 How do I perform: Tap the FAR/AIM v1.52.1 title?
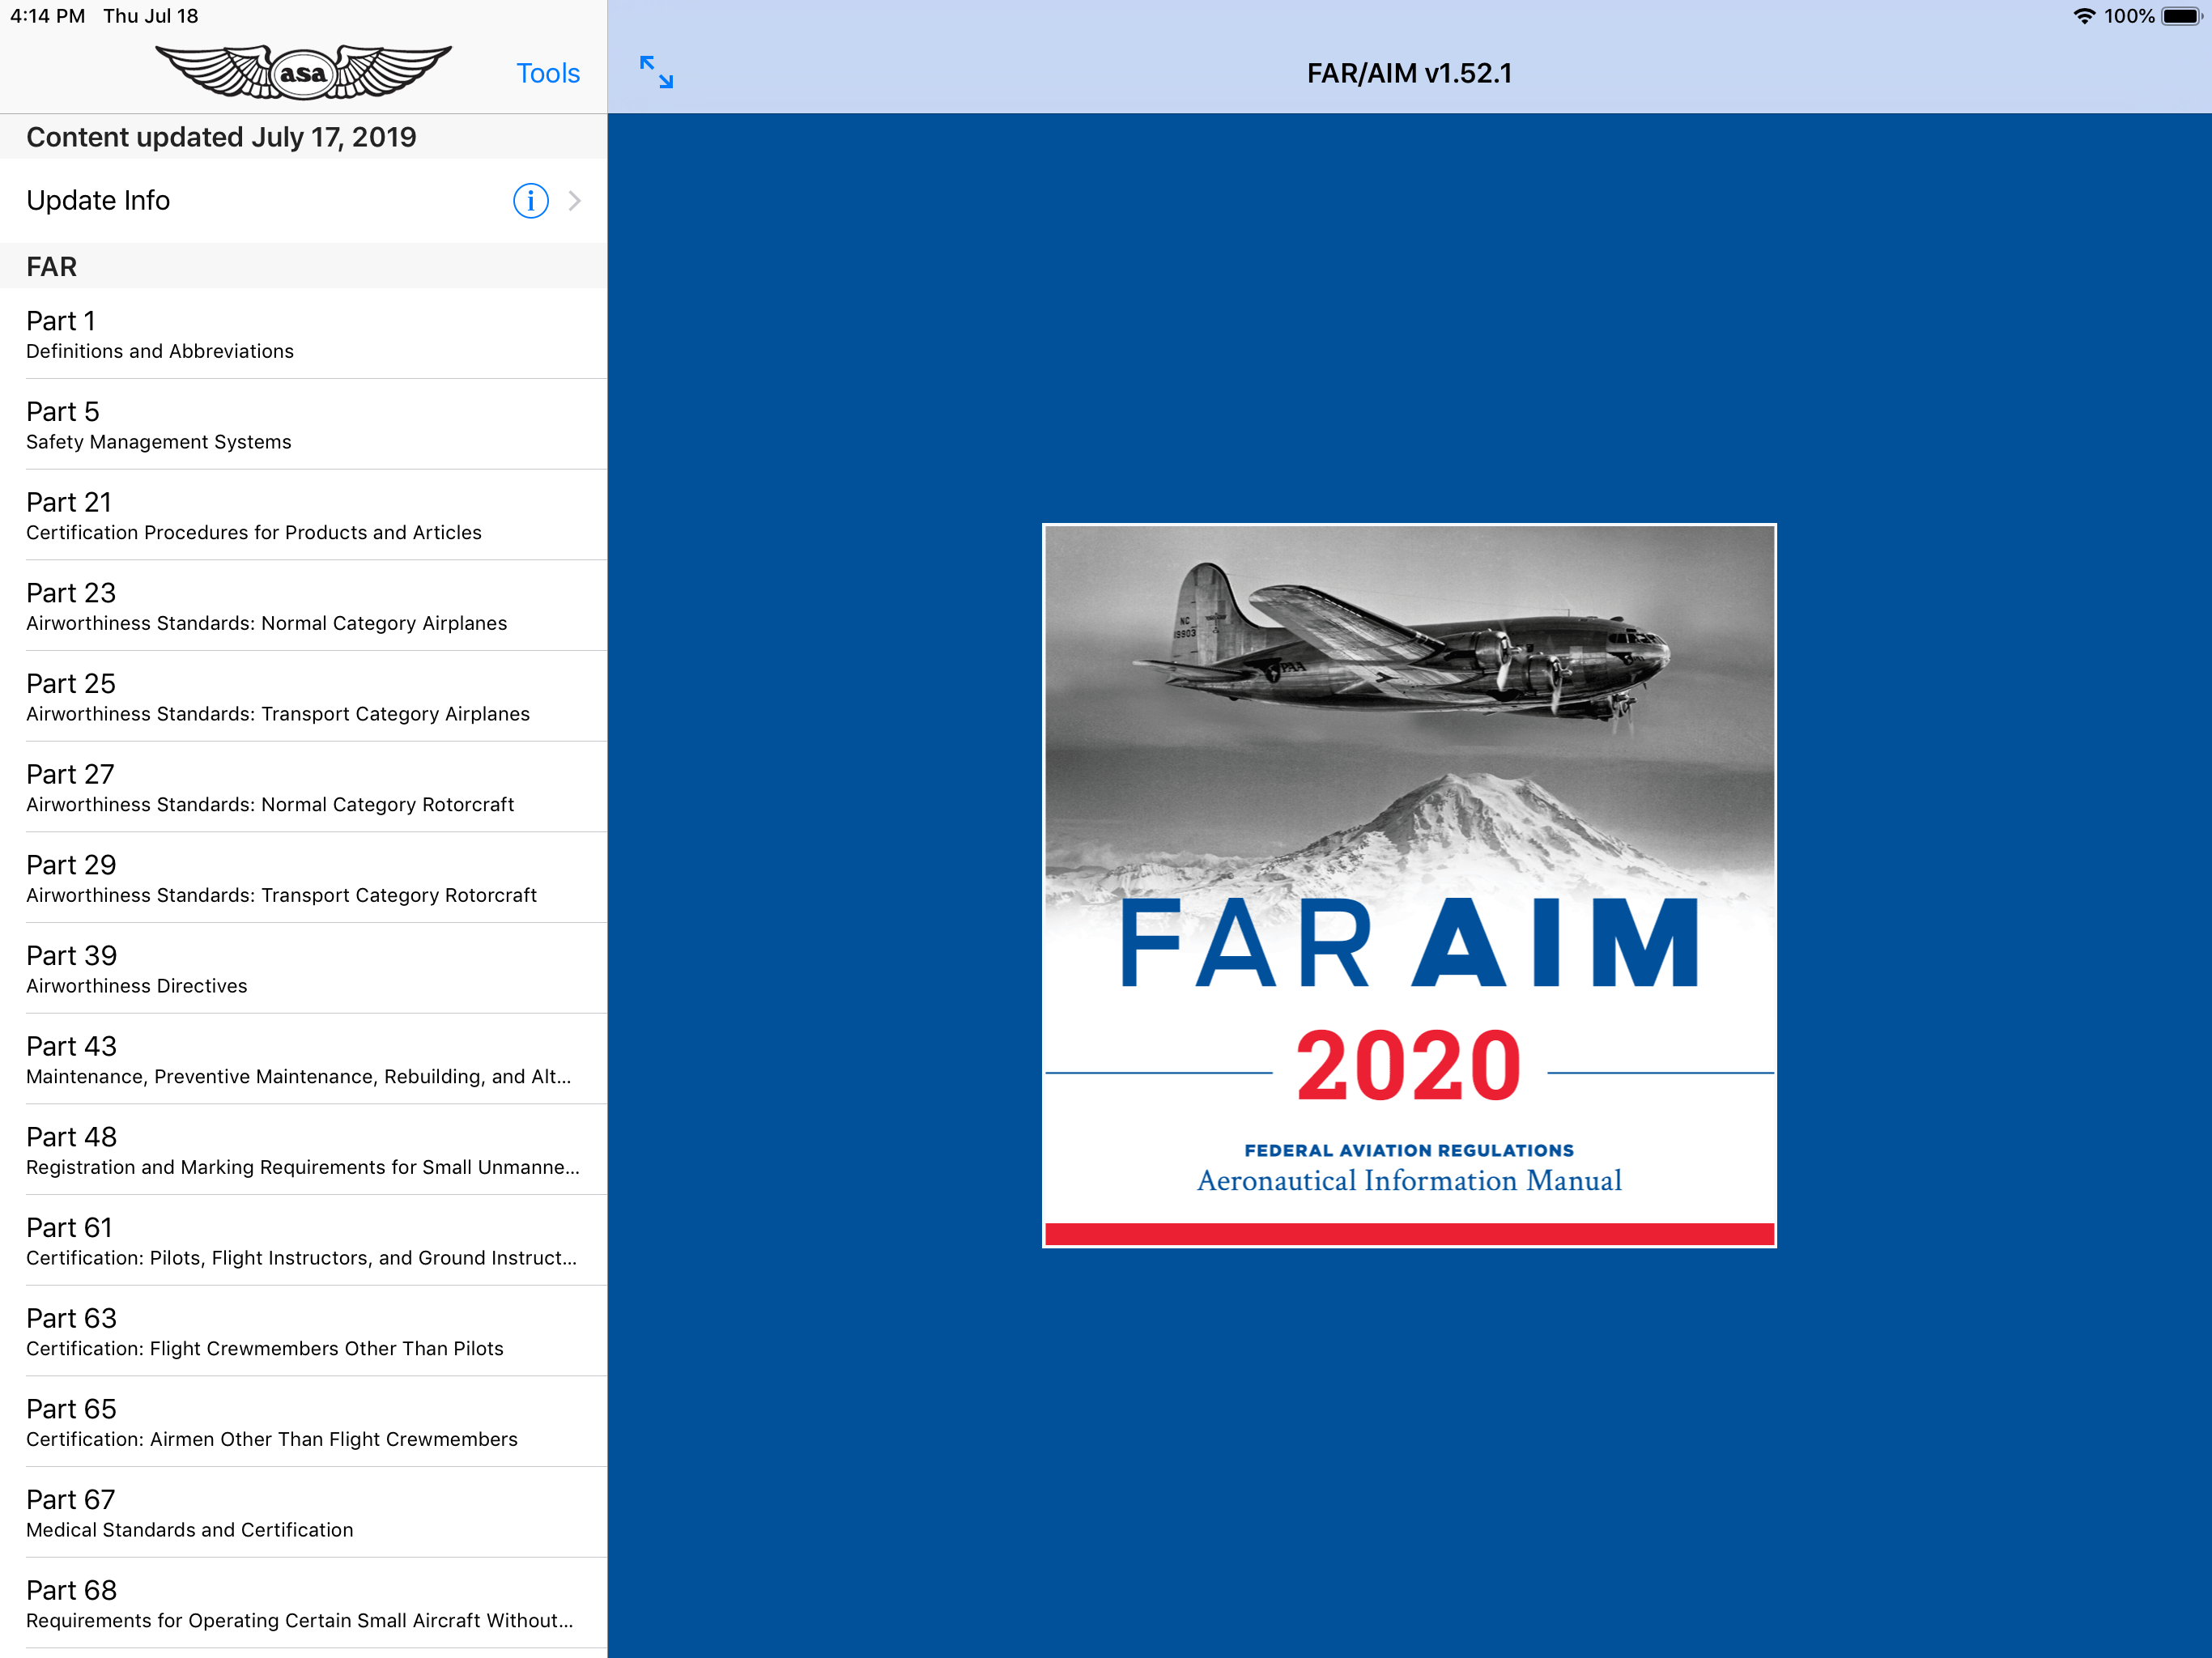point(1408,73)
